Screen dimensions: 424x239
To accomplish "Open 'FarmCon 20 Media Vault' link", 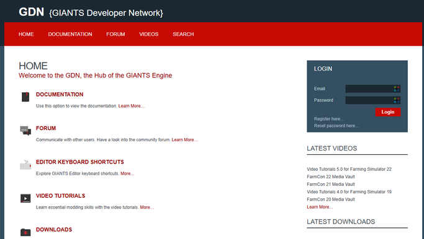I will click(331, 199).
